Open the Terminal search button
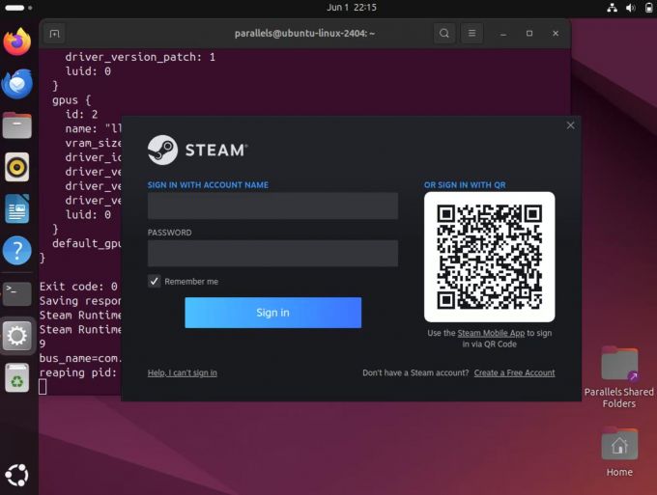 [444, 33]
